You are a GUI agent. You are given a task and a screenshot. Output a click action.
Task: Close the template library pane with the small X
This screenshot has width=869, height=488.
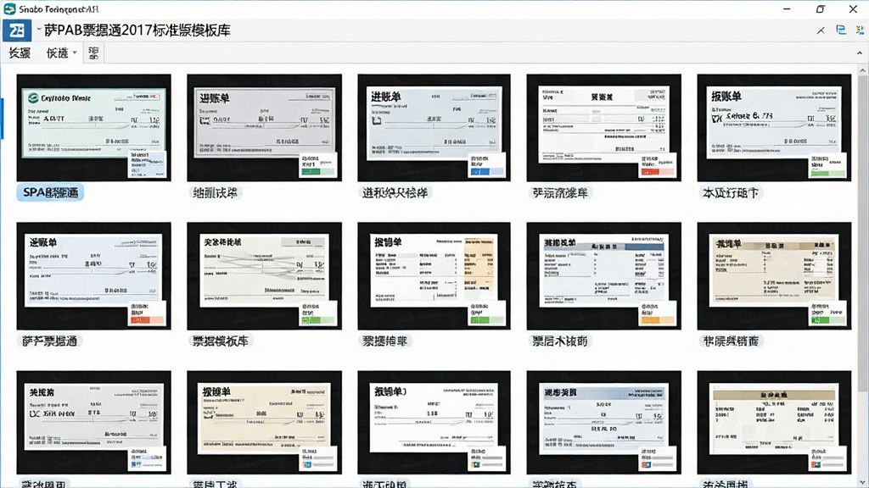coord(821,30)
